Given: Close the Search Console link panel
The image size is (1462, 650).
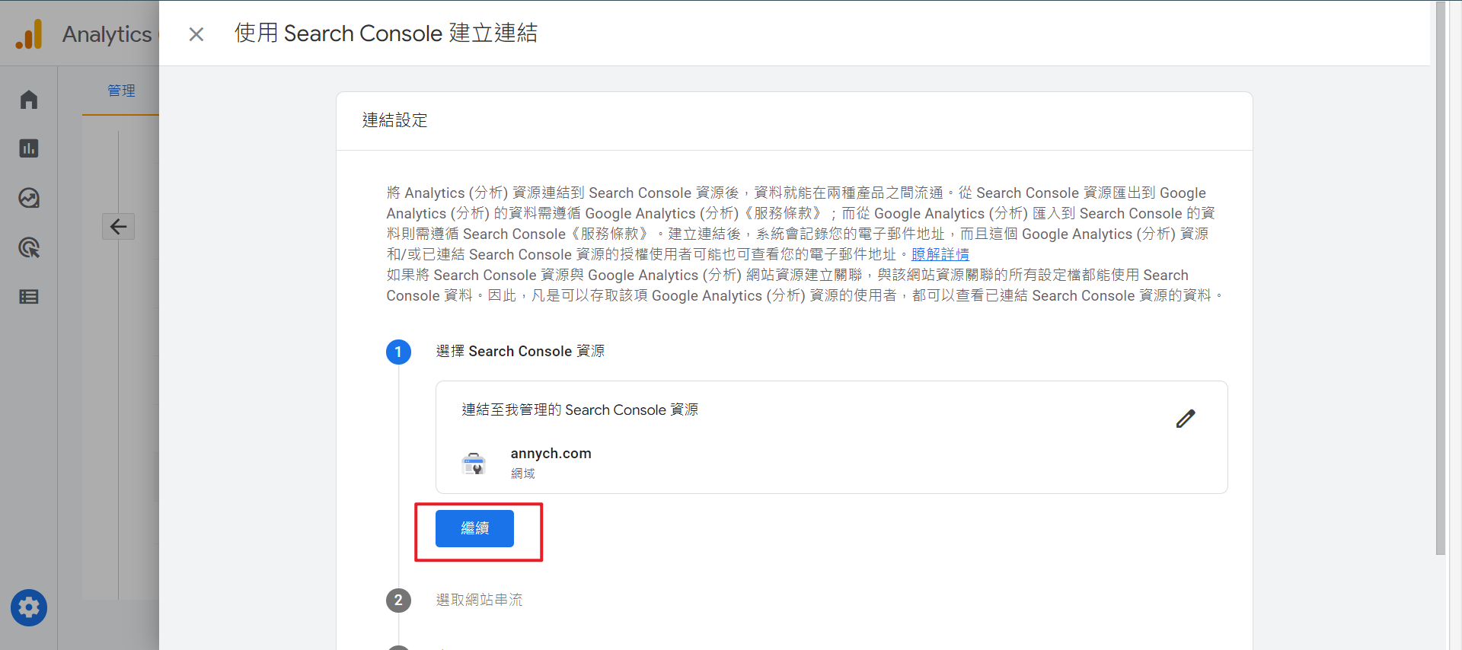Looking at the screenshot, I should [x=196, y=34].
